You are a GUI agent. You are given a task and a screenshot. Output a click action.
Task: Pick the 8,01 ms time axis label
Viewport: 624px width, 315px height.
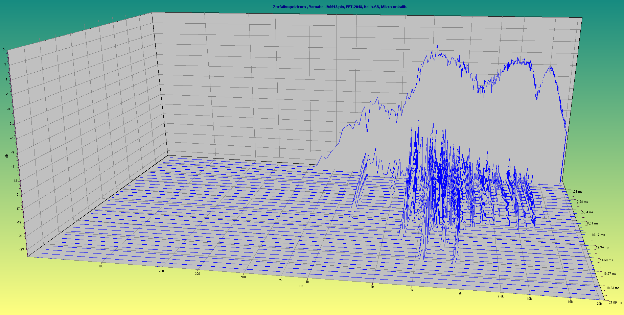click(593, 223)
